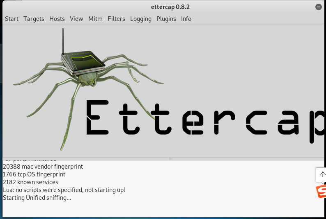Viewport: 326px width, 219px height.
Task: Select the '2182 known services' log line
Action: click(x=30, y=182)
